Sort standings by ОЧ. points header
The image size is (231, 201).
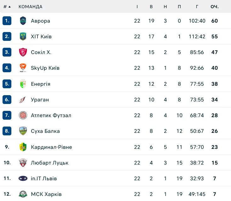point(215,7)
